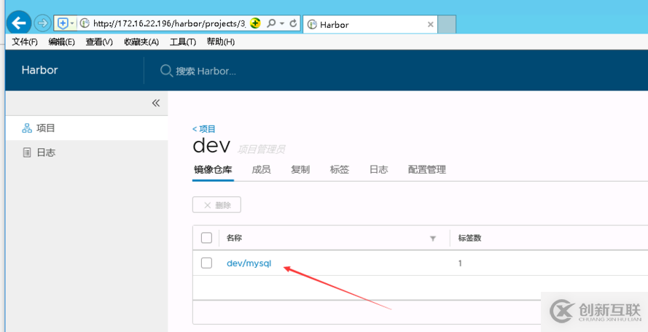
Task: Click the 日志 sidebar icon
Action: [x=27, y=153]
